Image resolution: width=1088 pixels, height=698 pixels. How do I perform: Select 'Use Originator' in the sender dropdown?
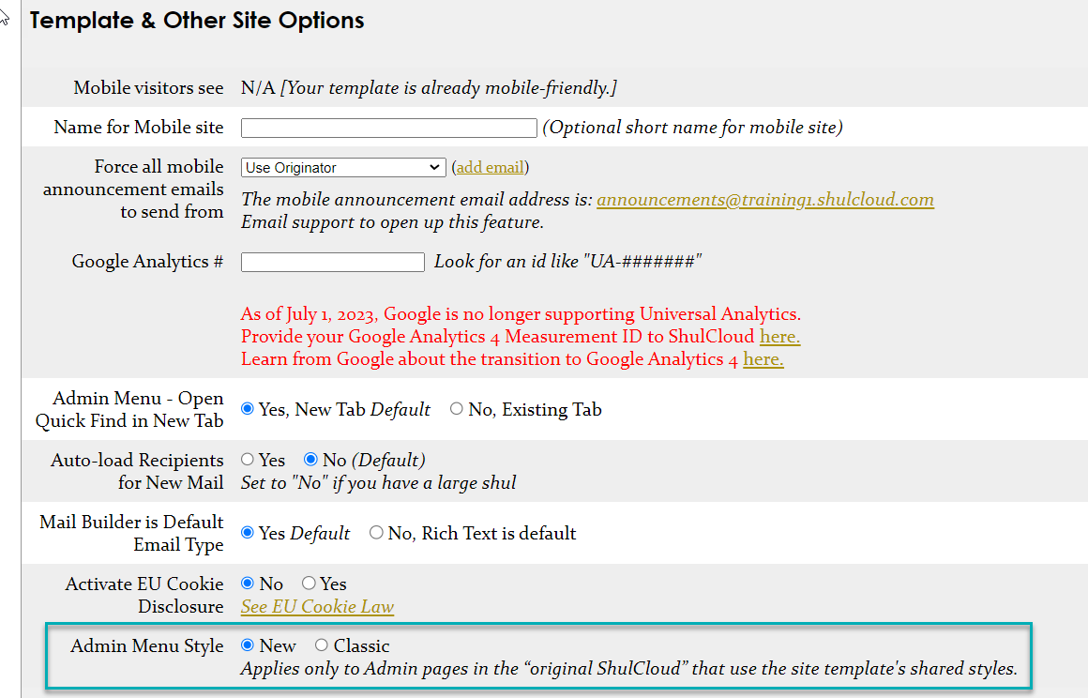tap(342, 167)
